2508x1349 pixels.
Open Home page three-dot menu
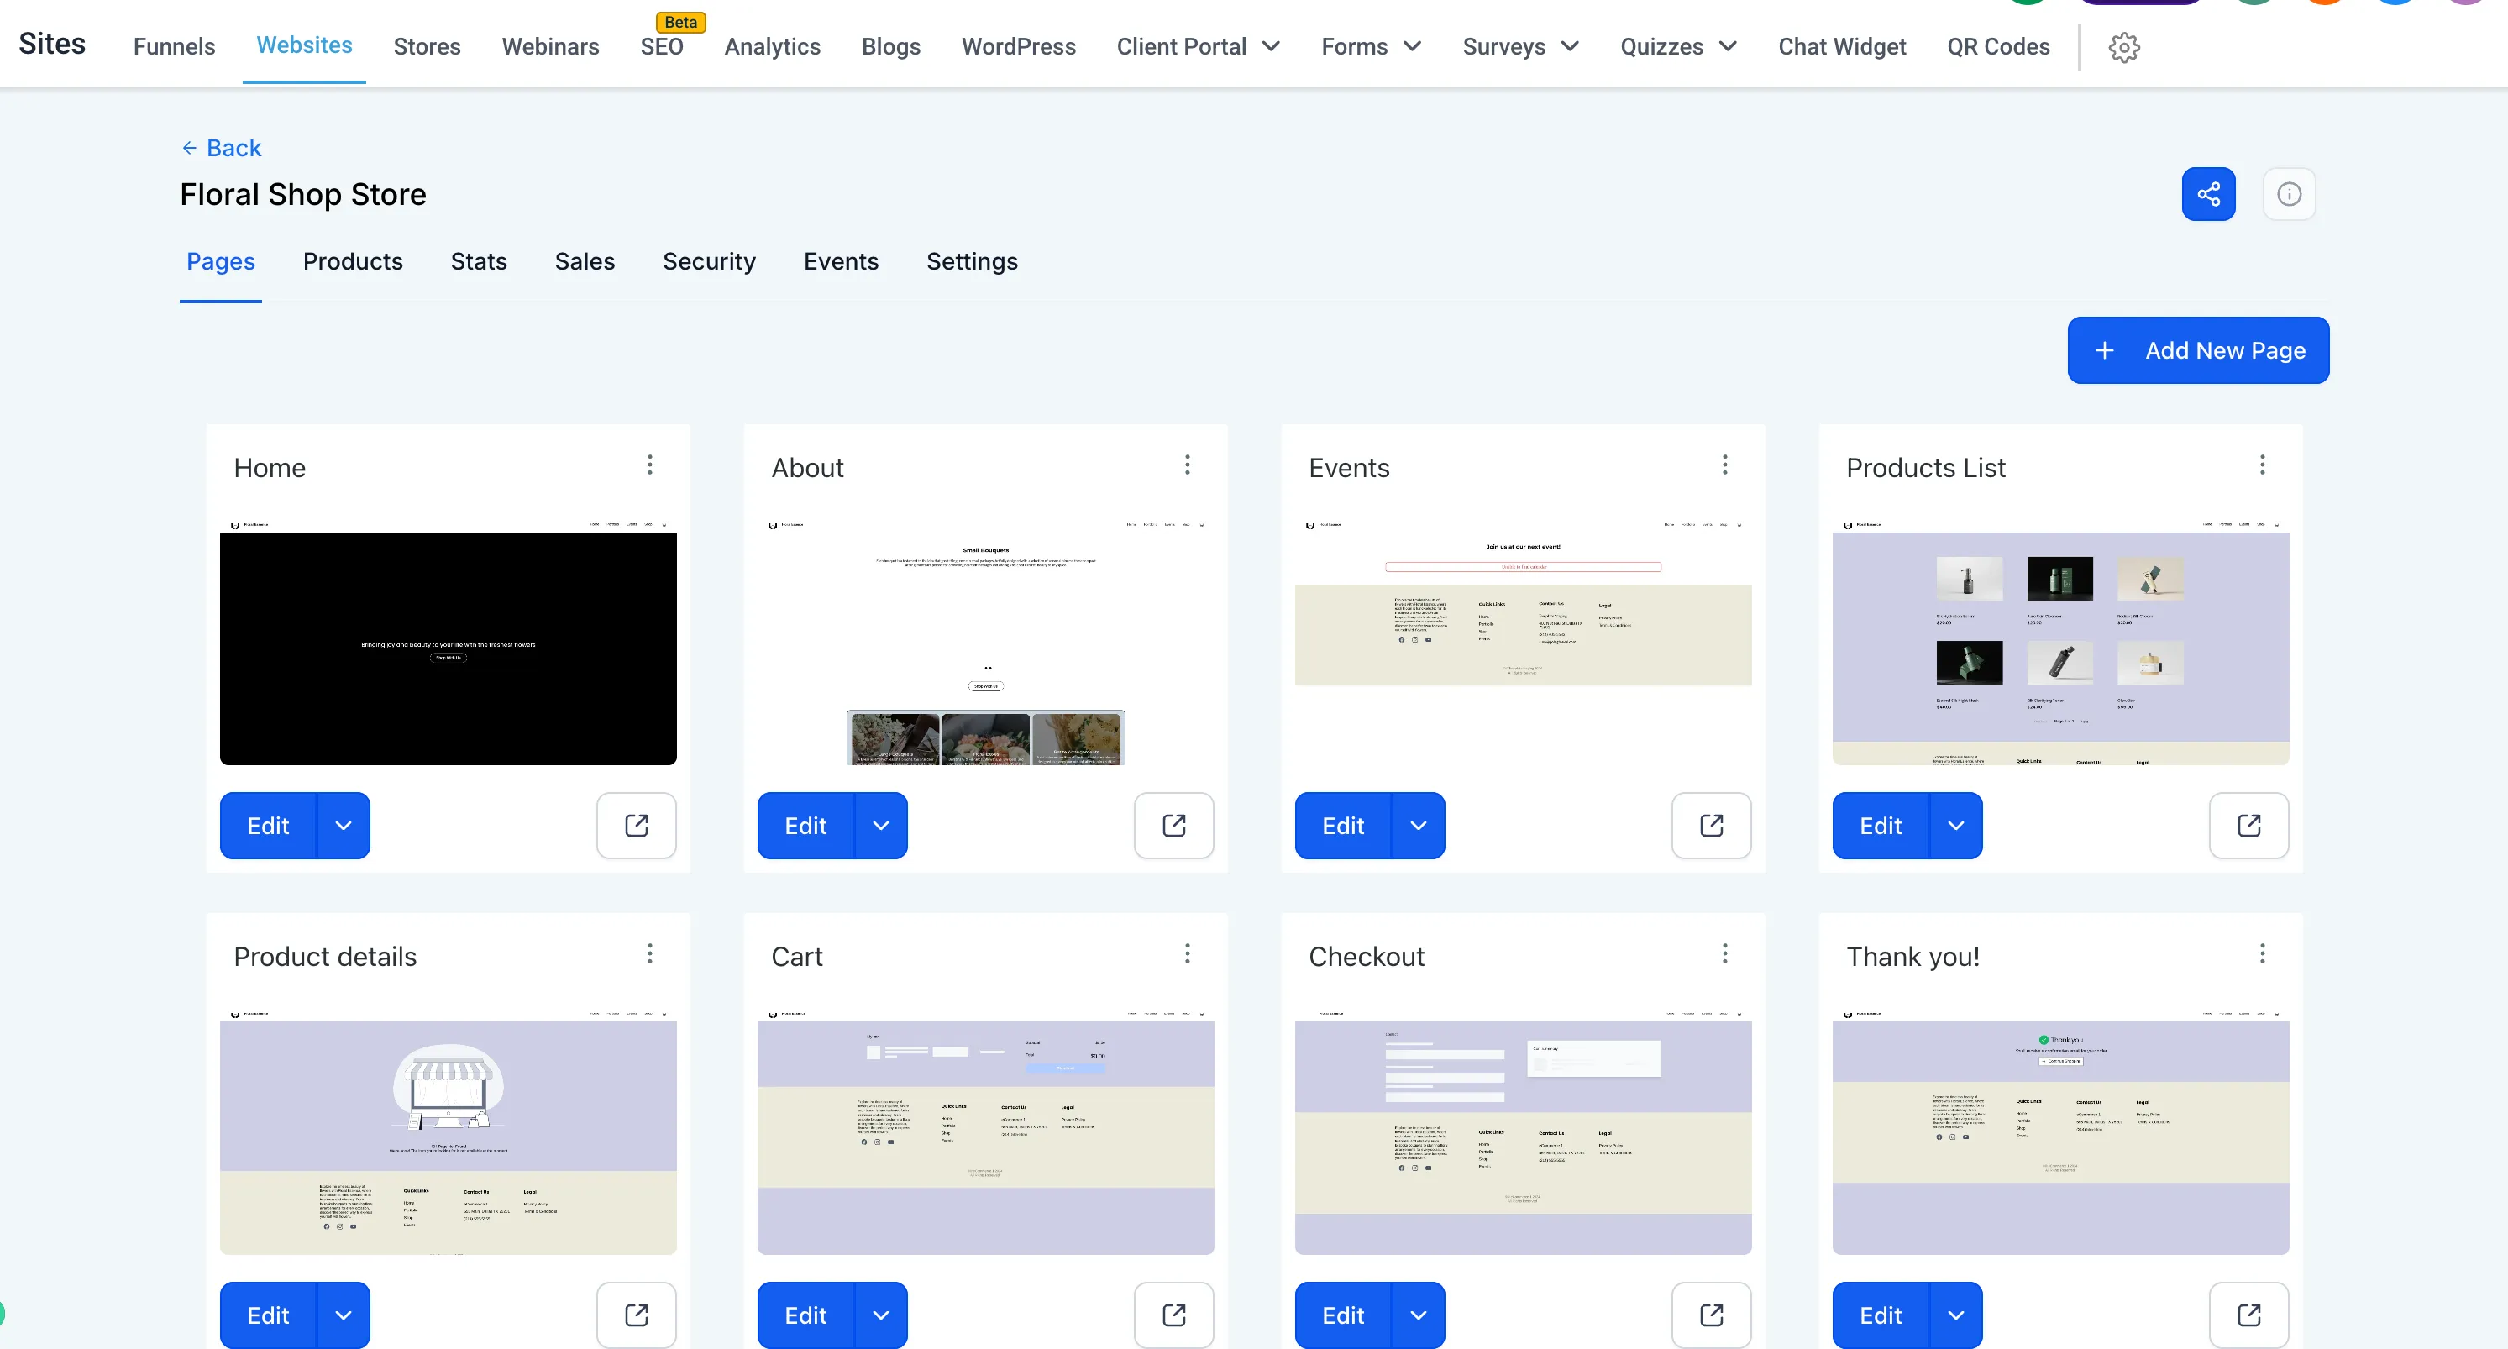pyautogui.click(x=649, y=465)
